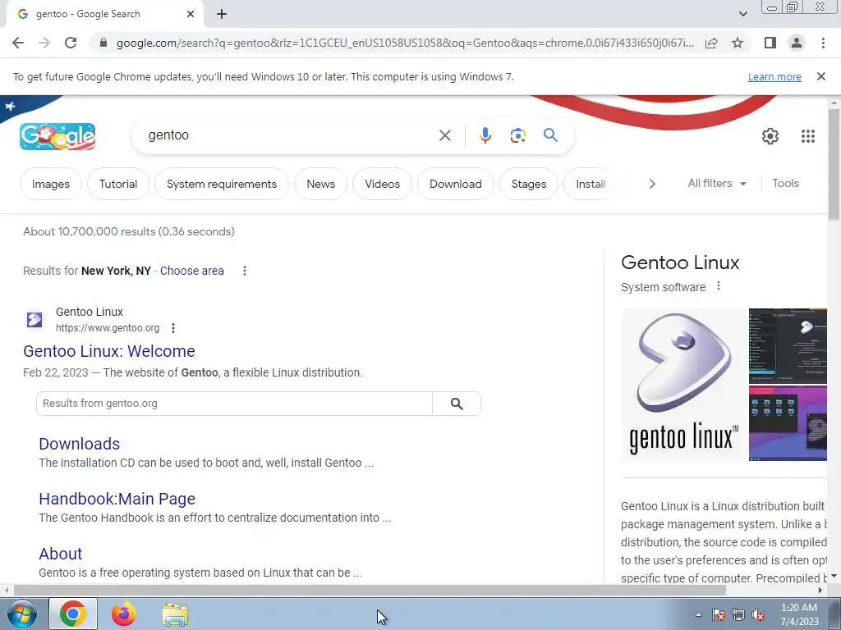Launch Firefox from the taskbar
Viewport: 841px width, 630px height.
tap(124, 614)
